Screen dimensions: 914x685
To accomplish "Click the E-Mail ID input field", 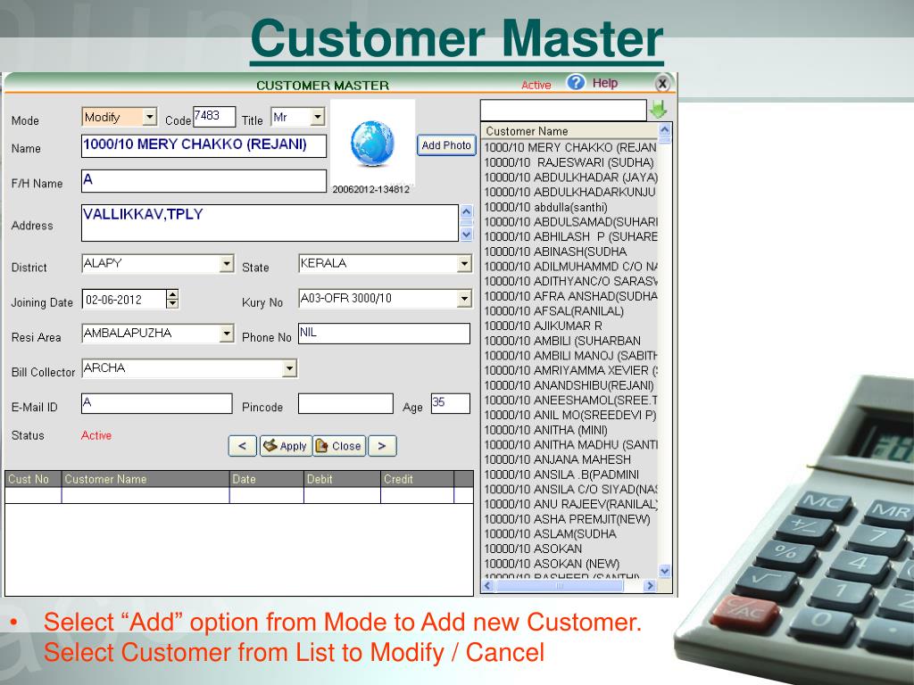I will [x=157, y=403].
